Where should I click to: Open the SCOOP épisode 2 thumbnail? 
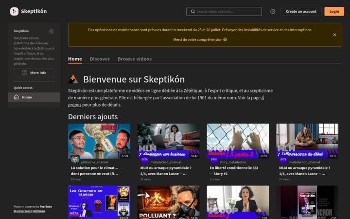(x=238, y=202)
